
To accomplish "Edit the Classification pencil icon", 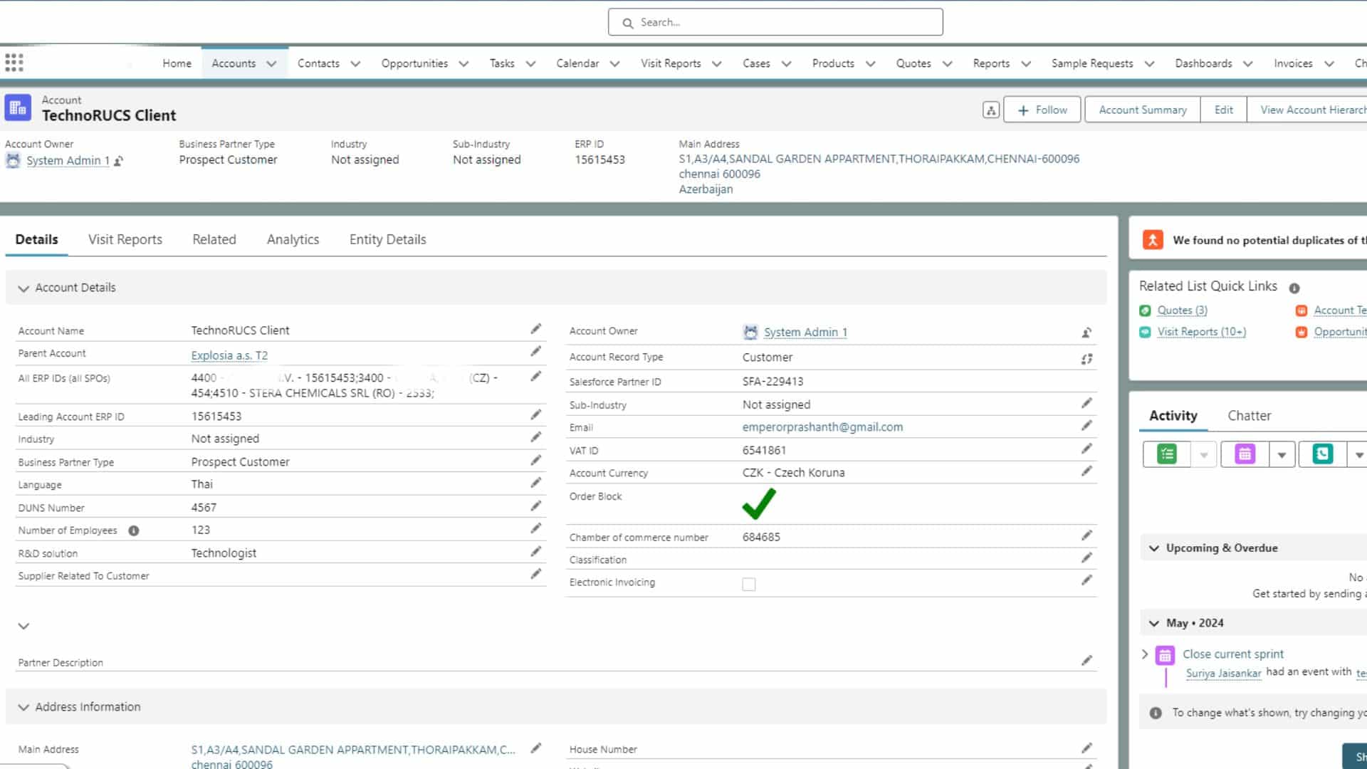I will pyautogui.click(x=1086, y=558).
